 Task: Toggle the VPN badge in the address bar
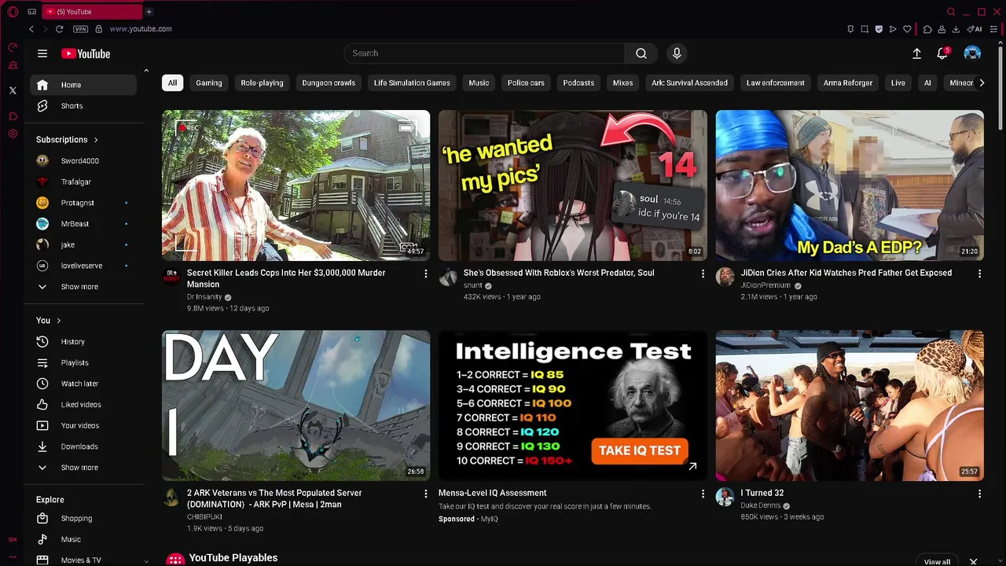coord(80,29)
